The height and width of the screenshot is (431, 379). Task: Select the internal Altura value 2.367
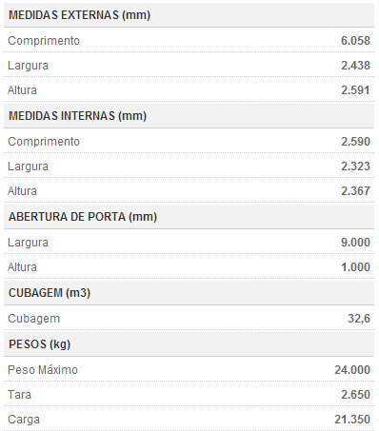(355, 191)
